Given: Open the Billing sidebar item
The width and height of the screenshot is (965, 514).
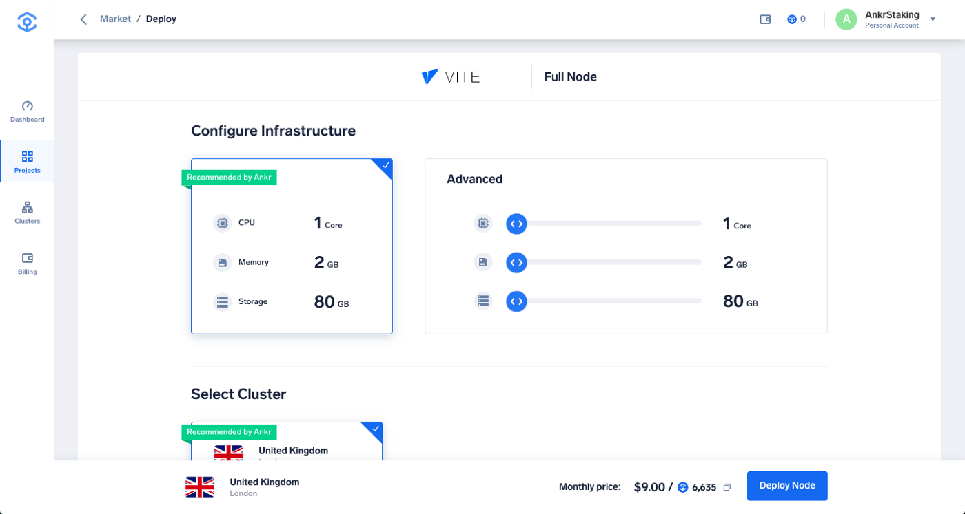Looking at the screenshot, I should pos(27,264).
